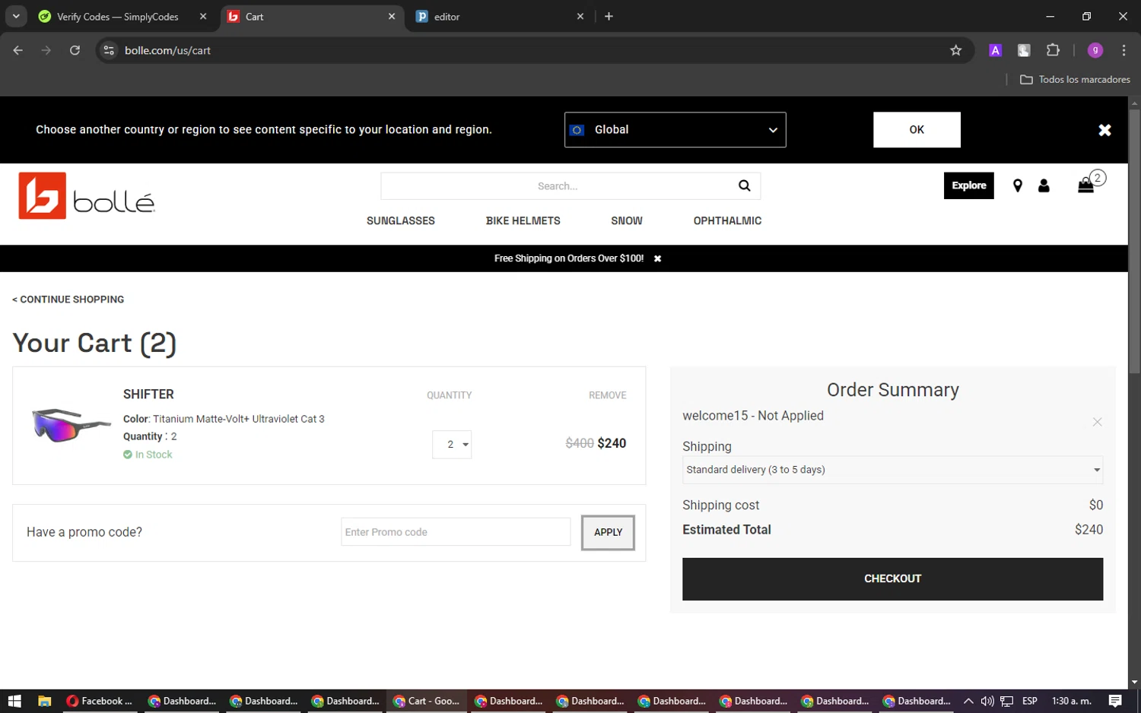The image size is (1141, 713).
Task: Open the Global region dropdown
Action: 675,130
